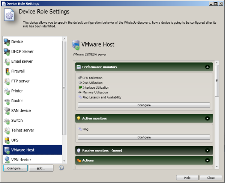Choose VPN device from role list
This screenshot has height=183, width=225.
(21, 160)
